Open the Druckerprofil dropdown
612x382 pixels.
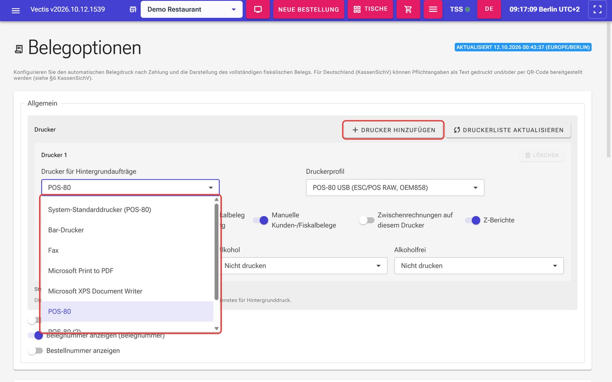point(395,187)
